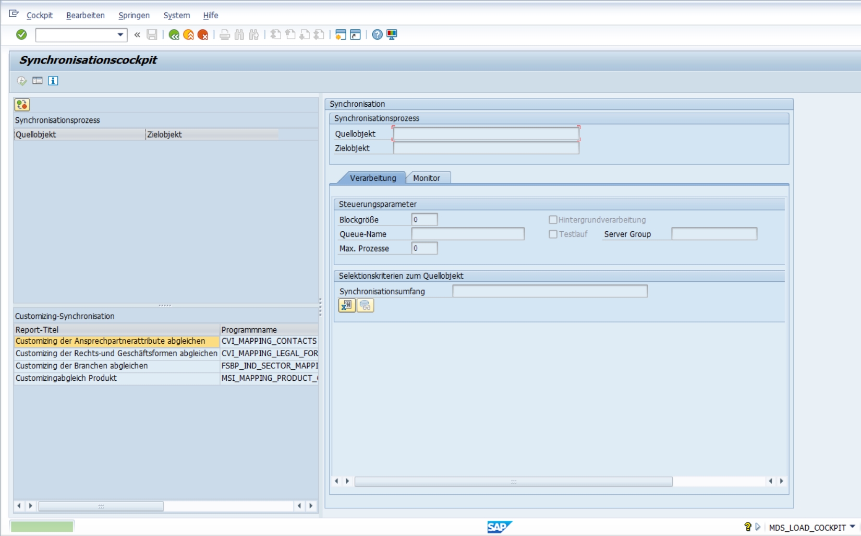Image resolution: width=861 pixels, height=536 pixels.
Task: Click the right panel scroll-right arrow
Action: pyautogui.click(x=781, y=481)
